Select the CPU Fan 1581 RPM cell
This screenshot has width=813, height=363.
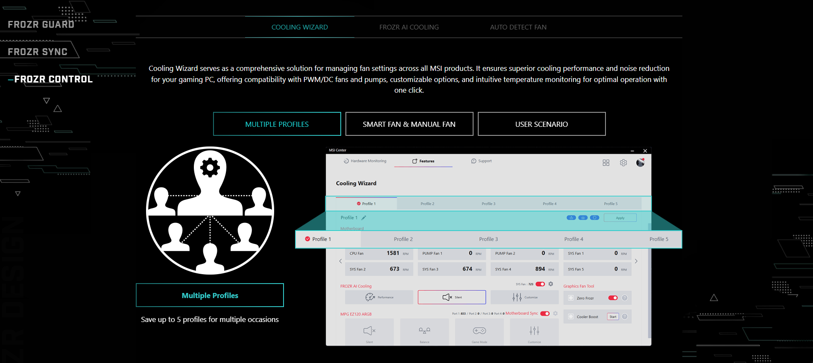(379, 253)
